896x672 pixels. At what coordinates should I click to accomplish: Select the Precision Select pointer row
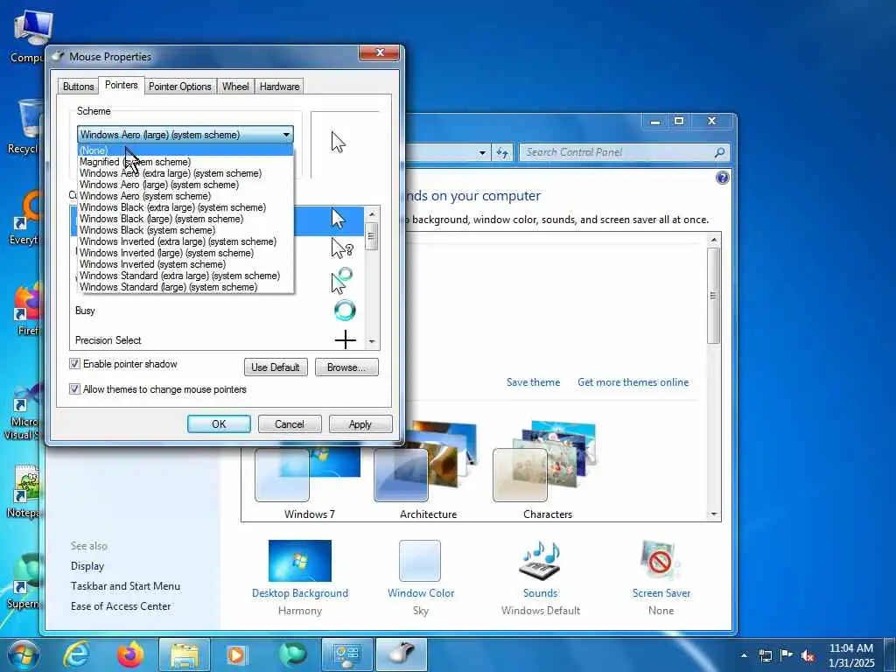pos(218,339)
